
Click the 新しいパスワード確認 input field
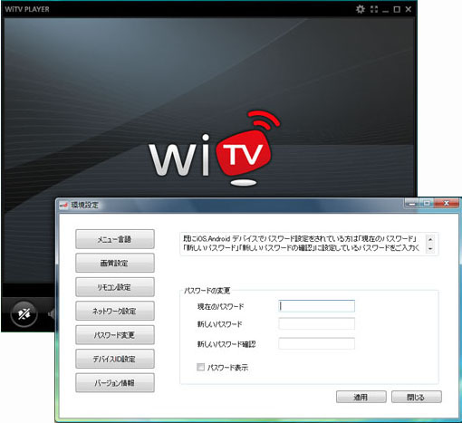click(x=316, y=343)
